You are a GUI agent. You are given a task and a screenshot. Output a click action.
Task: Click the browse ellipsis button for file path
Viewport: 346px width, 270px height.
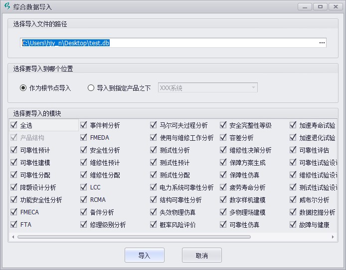[322, 43]
